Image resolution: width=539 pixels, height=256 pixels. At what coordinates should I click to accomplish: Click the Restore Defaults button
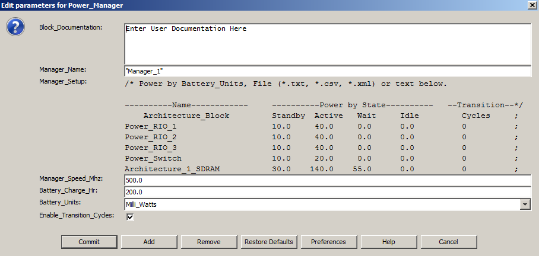pos(269,242)
